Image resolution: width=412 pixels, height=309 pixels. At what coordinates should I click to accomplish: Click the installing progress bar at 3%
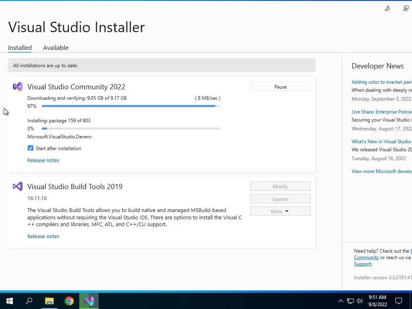(131, 128)
